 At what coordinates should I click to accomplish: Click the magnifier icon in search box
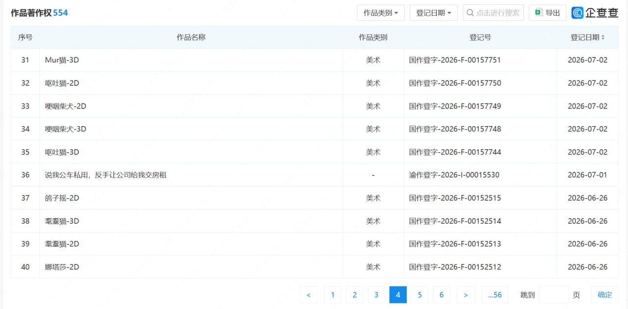point(470,13)
